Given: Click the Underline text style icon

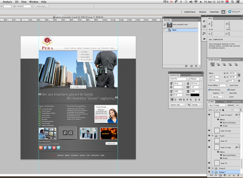Looking at the screenshot, I should 196,100.
